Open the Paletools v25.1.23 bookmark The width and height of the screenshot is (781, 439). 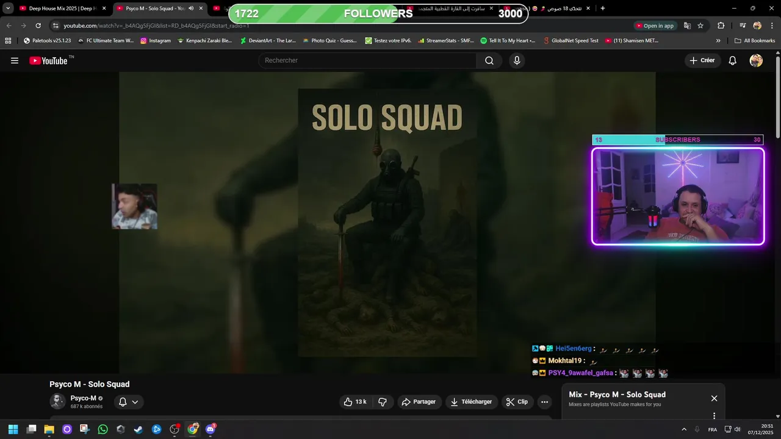click(47, 41)
